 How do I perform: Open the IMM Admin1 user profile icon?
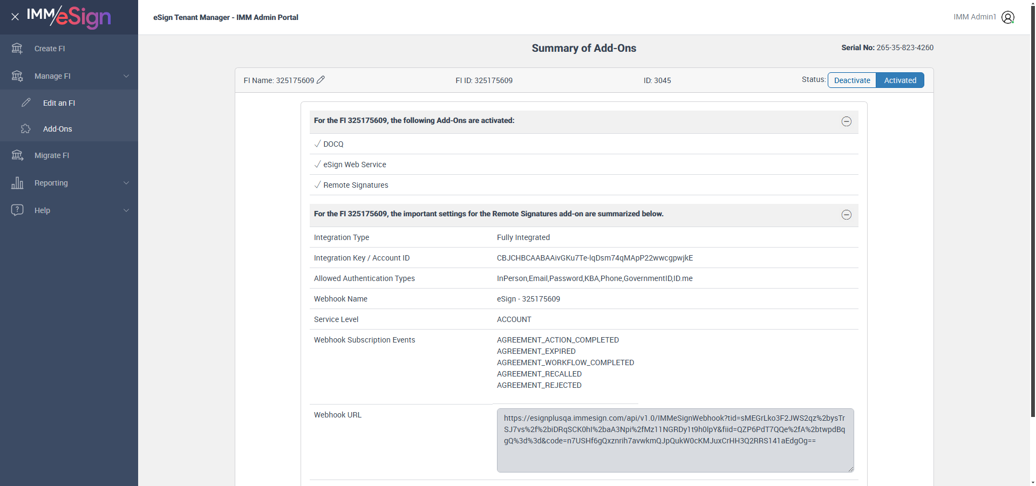click(1007, 17)
